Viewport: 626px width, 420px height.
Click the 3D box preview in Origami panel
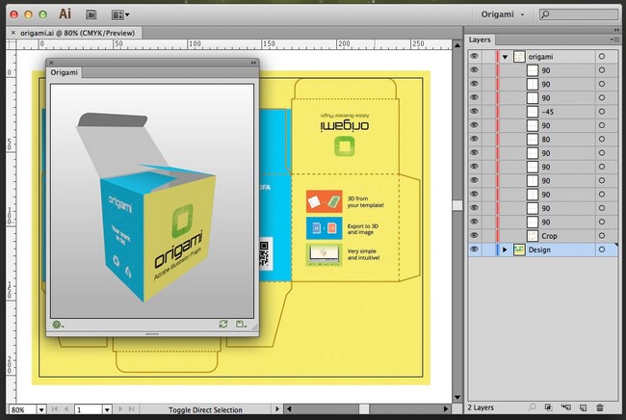pos(152,200)
